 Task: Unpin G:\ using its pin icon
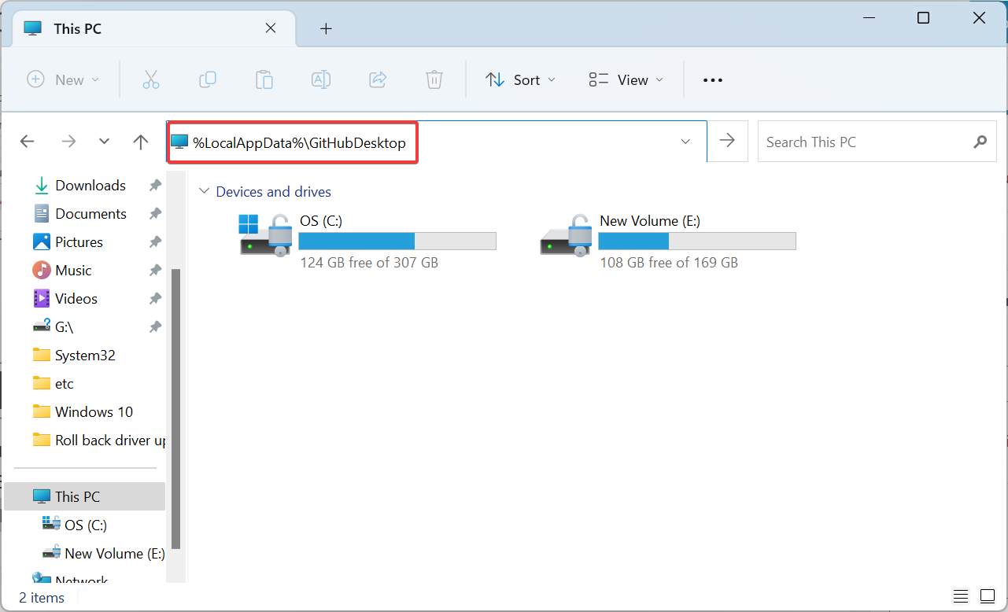click(156, 327)
